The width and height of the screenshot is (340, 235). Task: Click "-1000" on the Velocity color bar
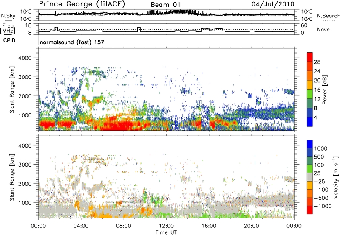pyautogui.click(x=323, y=206)
